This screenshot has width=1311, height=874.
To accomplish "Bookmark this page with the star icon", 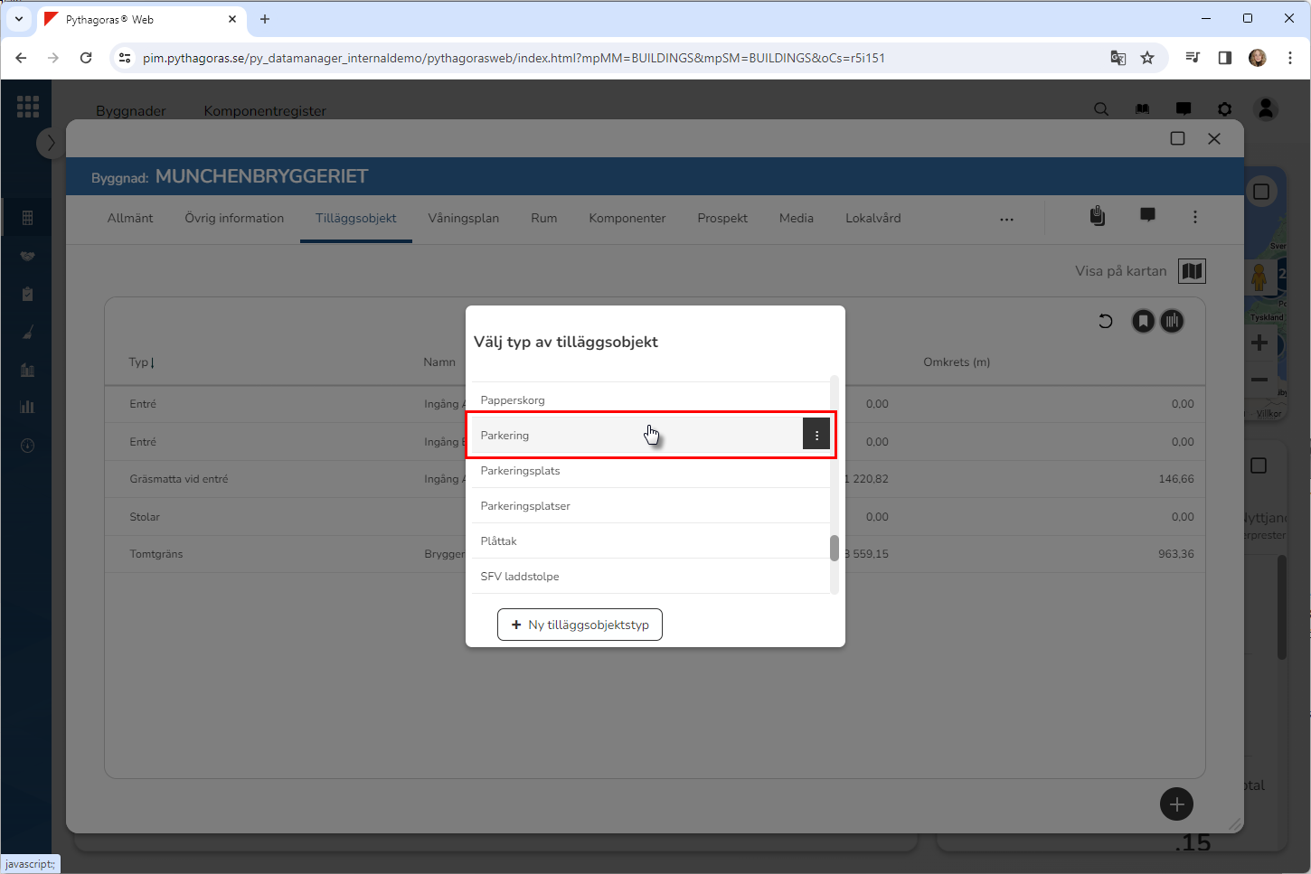I will coord(1147,58).
